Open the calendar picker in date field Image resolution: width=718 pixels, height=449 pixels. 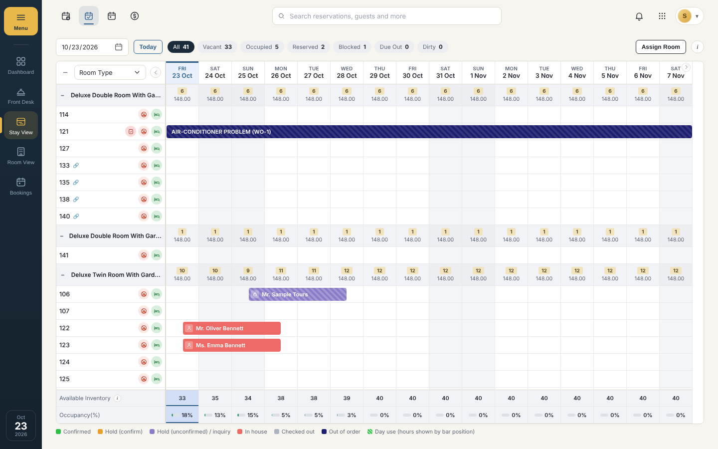[x=119, y=47]
